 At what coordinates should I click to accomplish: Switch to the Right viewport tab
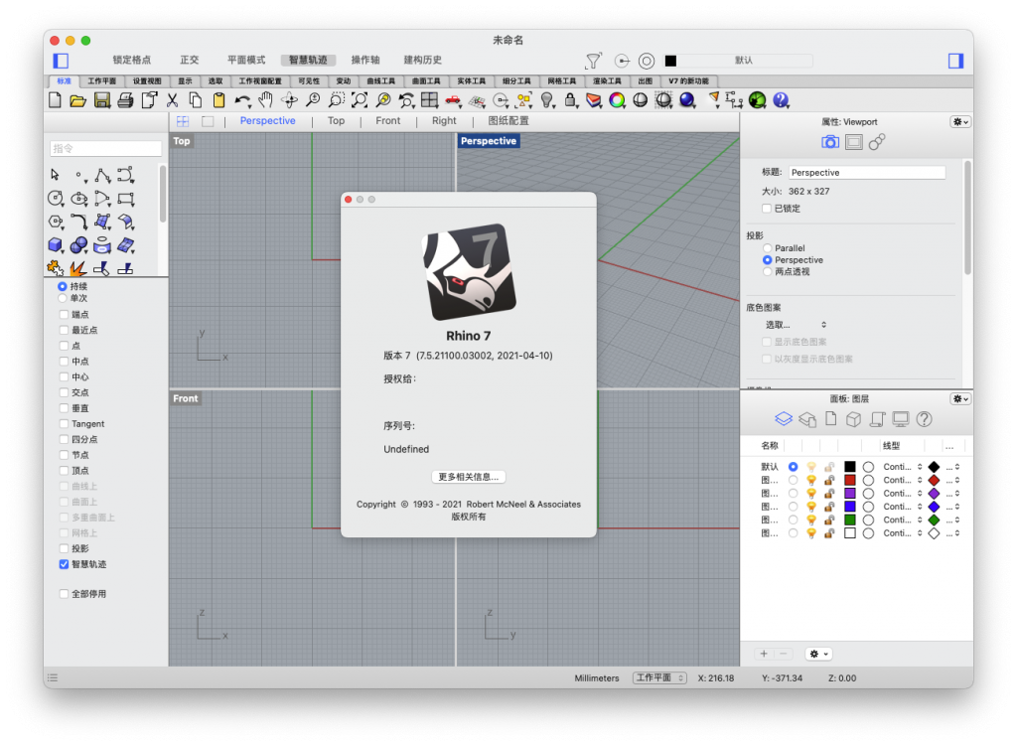coord(444,120)
